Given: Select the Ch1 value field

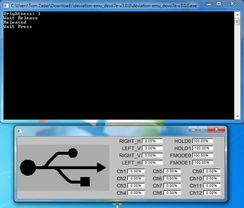Looking at the screenshot, I should (136, 171).
